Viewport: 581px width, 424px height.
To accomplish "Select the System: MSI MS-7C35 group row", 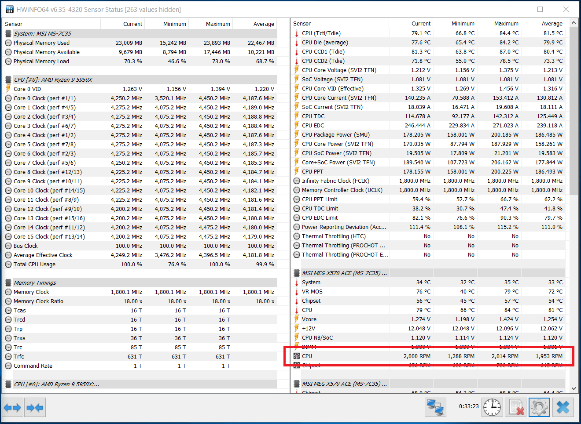I will click(140, 33).
